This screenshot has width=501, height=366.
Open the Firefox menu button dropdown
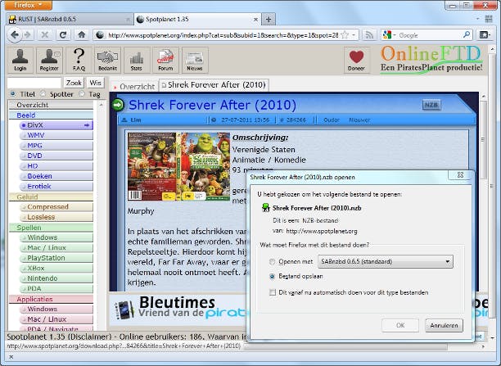point(28,5)
